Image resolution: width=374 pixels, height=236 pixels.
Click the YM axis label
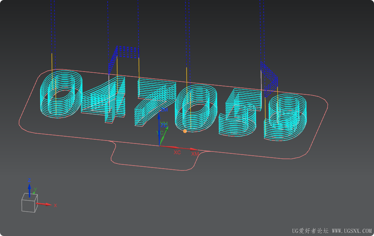(164, 123)
